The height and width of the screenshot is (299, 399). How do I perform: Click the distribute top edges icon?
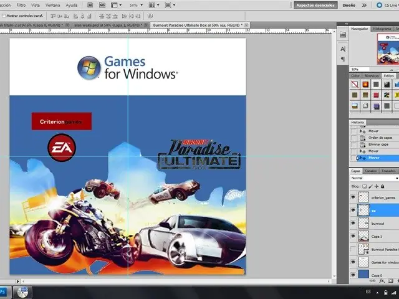tap(101, 16)
